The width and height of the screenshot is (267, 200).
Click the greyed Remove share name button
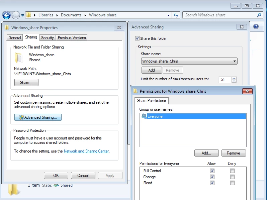tap(173, 70)
